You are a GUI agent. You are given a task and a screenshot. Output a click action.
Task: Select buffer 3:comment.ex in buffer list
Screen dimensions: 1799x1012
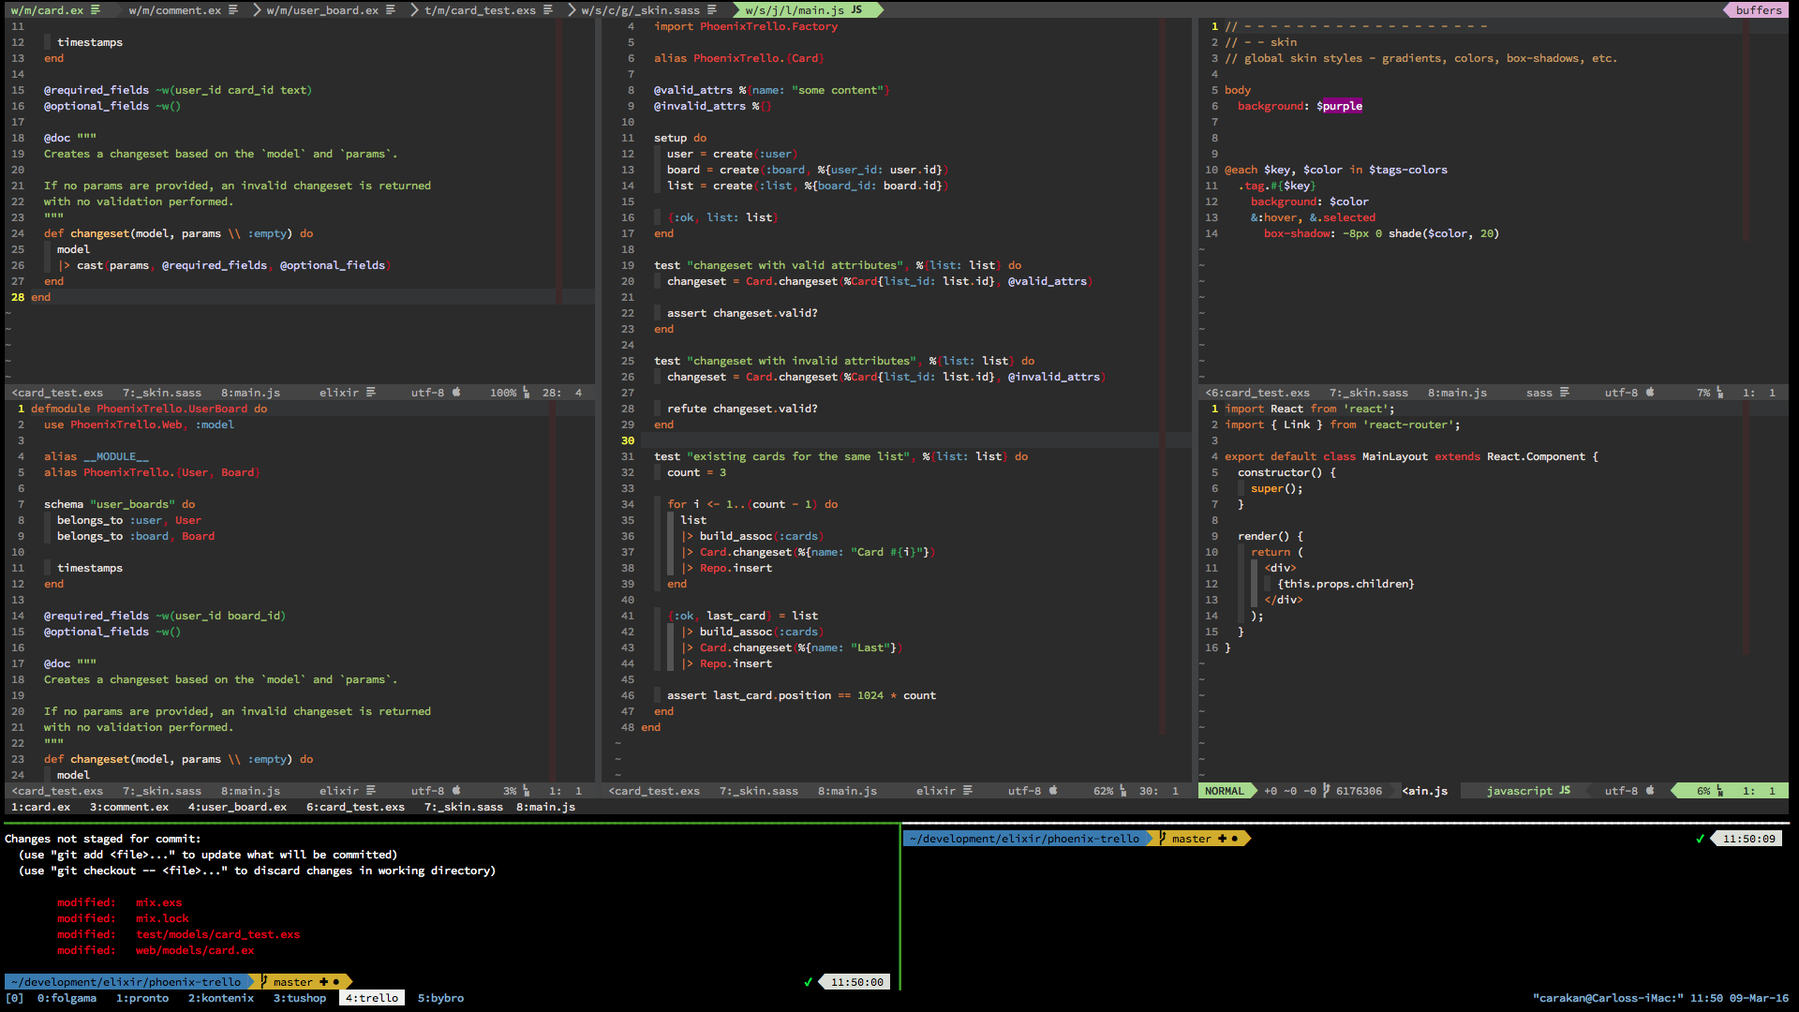pyautogui.click(x=129, y=807)
